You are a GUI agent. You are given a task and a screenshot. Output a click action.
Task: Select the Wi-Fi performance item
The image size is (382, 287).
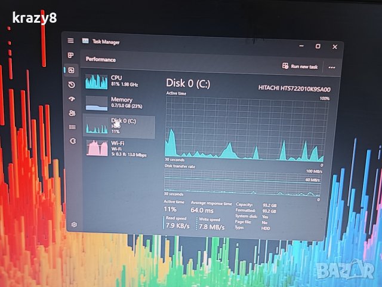(120, 147)
